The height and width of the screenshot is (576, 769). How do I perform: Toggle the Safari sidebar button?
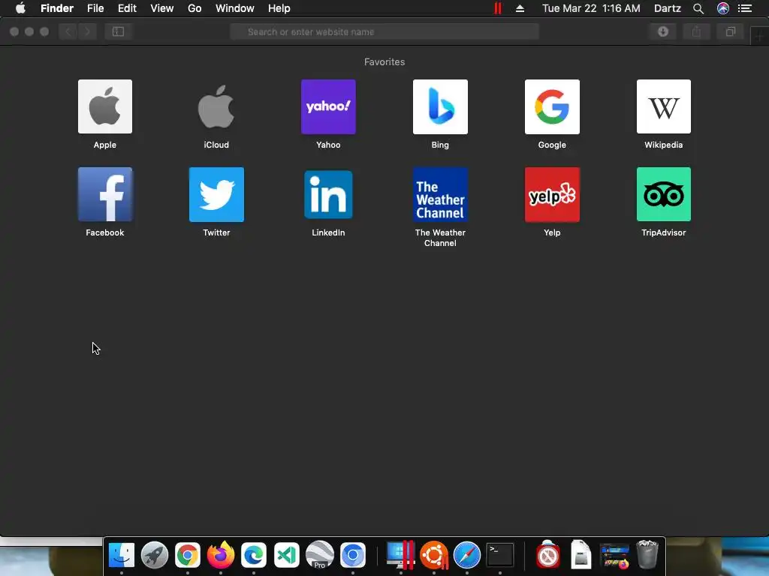pyautogui.click(x=118, y=31)
